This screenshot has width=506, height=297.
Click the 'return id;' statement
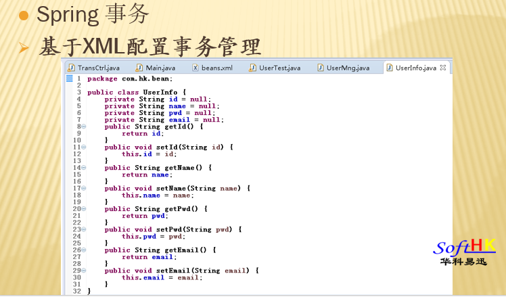(x=143, y=134)
